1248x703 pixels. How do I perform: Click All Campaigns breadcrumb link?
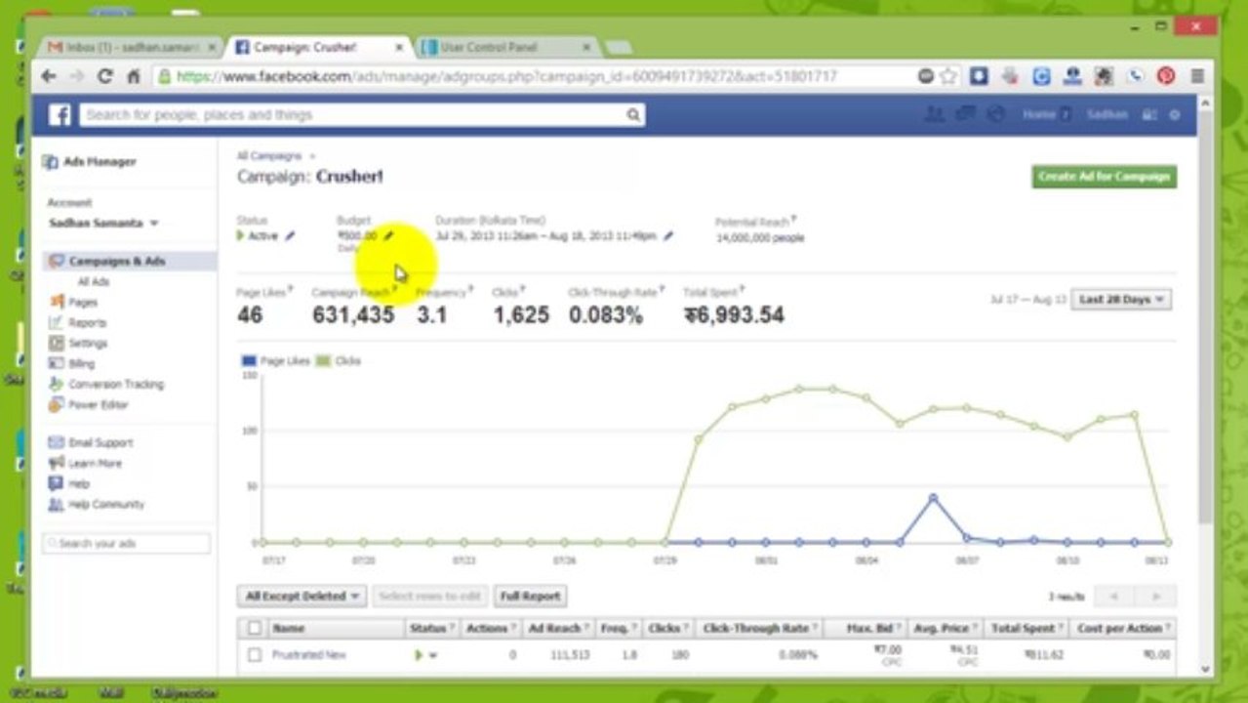pyautogui.click(x=269, y=156)
